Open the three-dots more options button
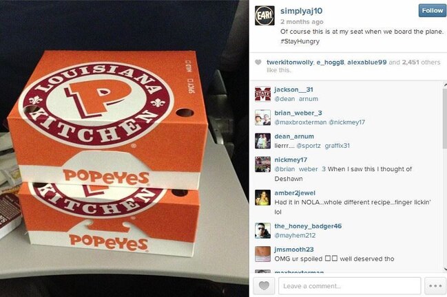 tap(435, 285)
